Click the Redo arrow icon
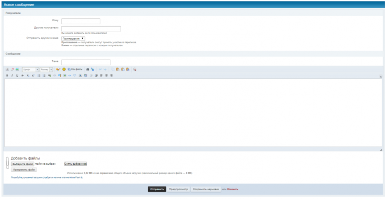Image resolution: width=386 pixels, height=199 pixels. tap(105, 69)
